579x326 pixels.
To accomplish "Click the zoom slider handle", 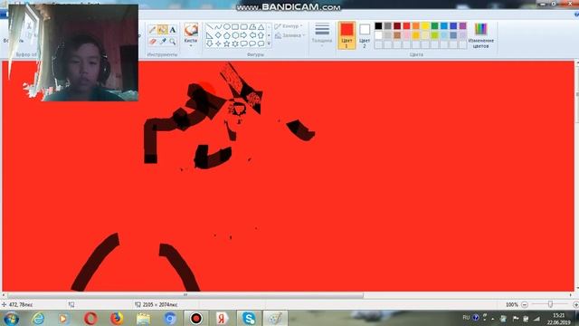I will (x=550, y=304).
